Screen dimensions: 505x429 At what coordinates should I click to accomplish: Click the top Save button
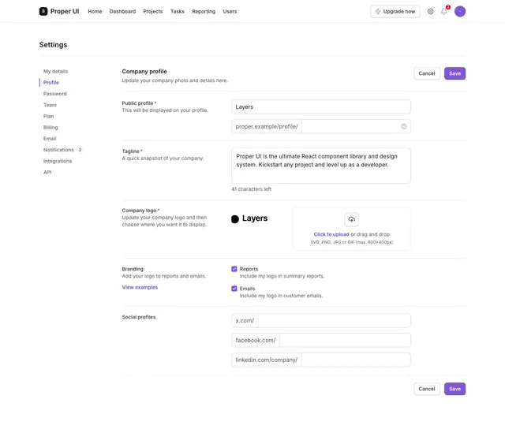[x=454, y=73]
